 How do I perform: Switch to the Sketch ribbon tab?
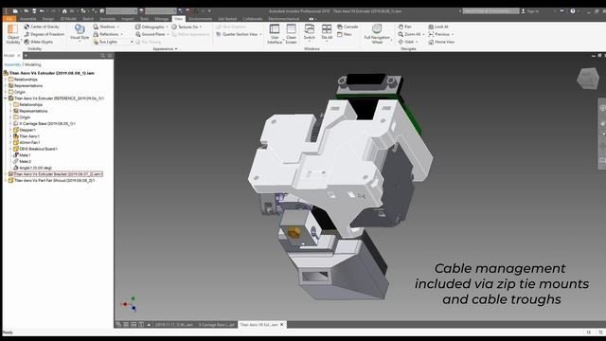pos(88,19)
